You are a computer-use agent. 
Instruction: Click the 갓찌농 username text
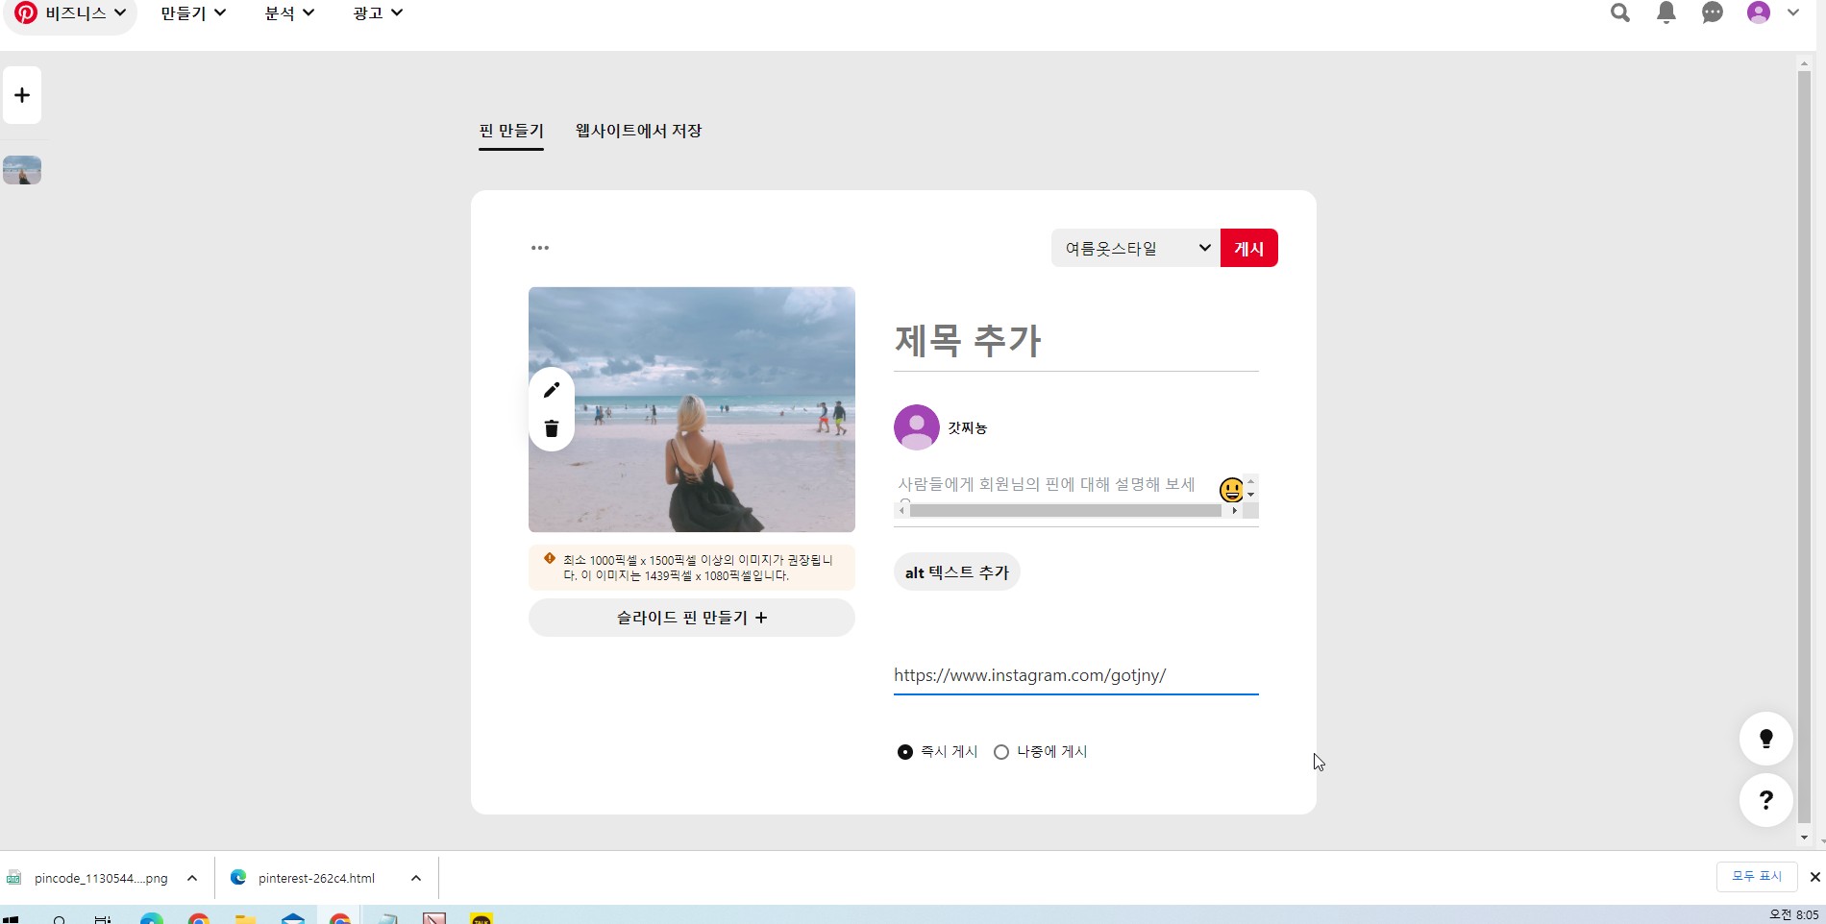968,427
